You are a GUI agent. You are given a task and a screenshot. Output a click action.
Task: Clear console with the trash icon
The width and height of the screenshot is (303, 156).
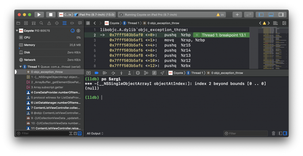pyautogui.click(x=273, y=133)
